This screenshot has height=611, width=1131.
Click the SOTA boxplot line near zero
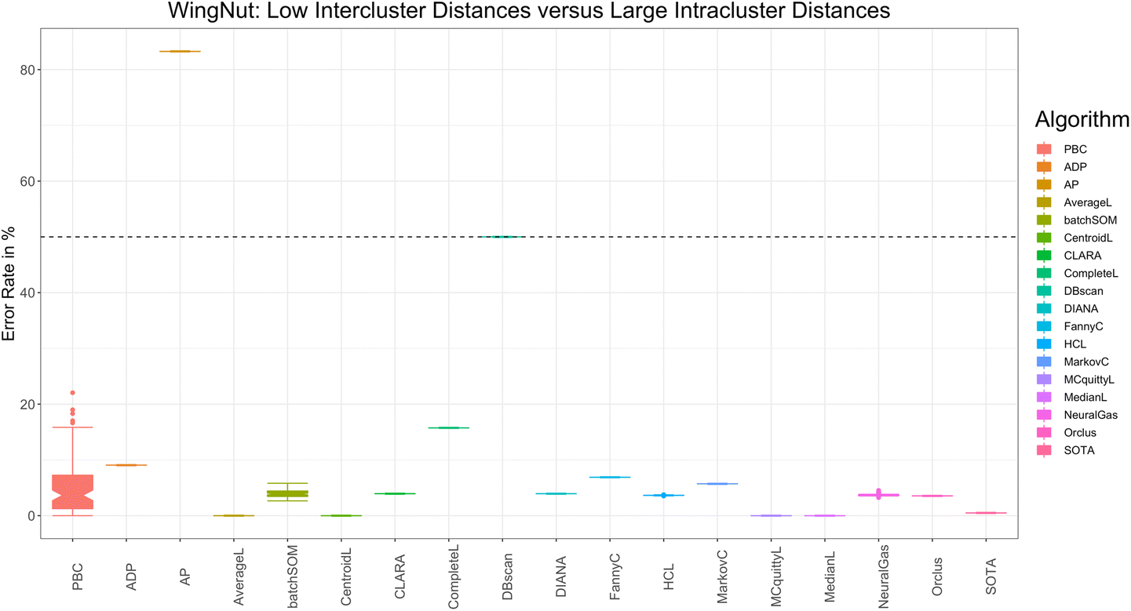click(x=985, y=513)
